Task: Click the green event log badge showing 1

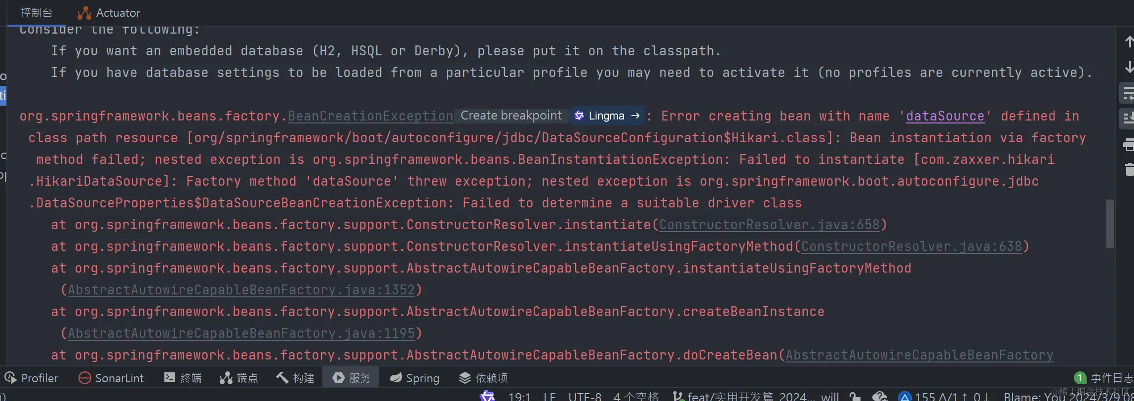Action: click(1080, 378)
